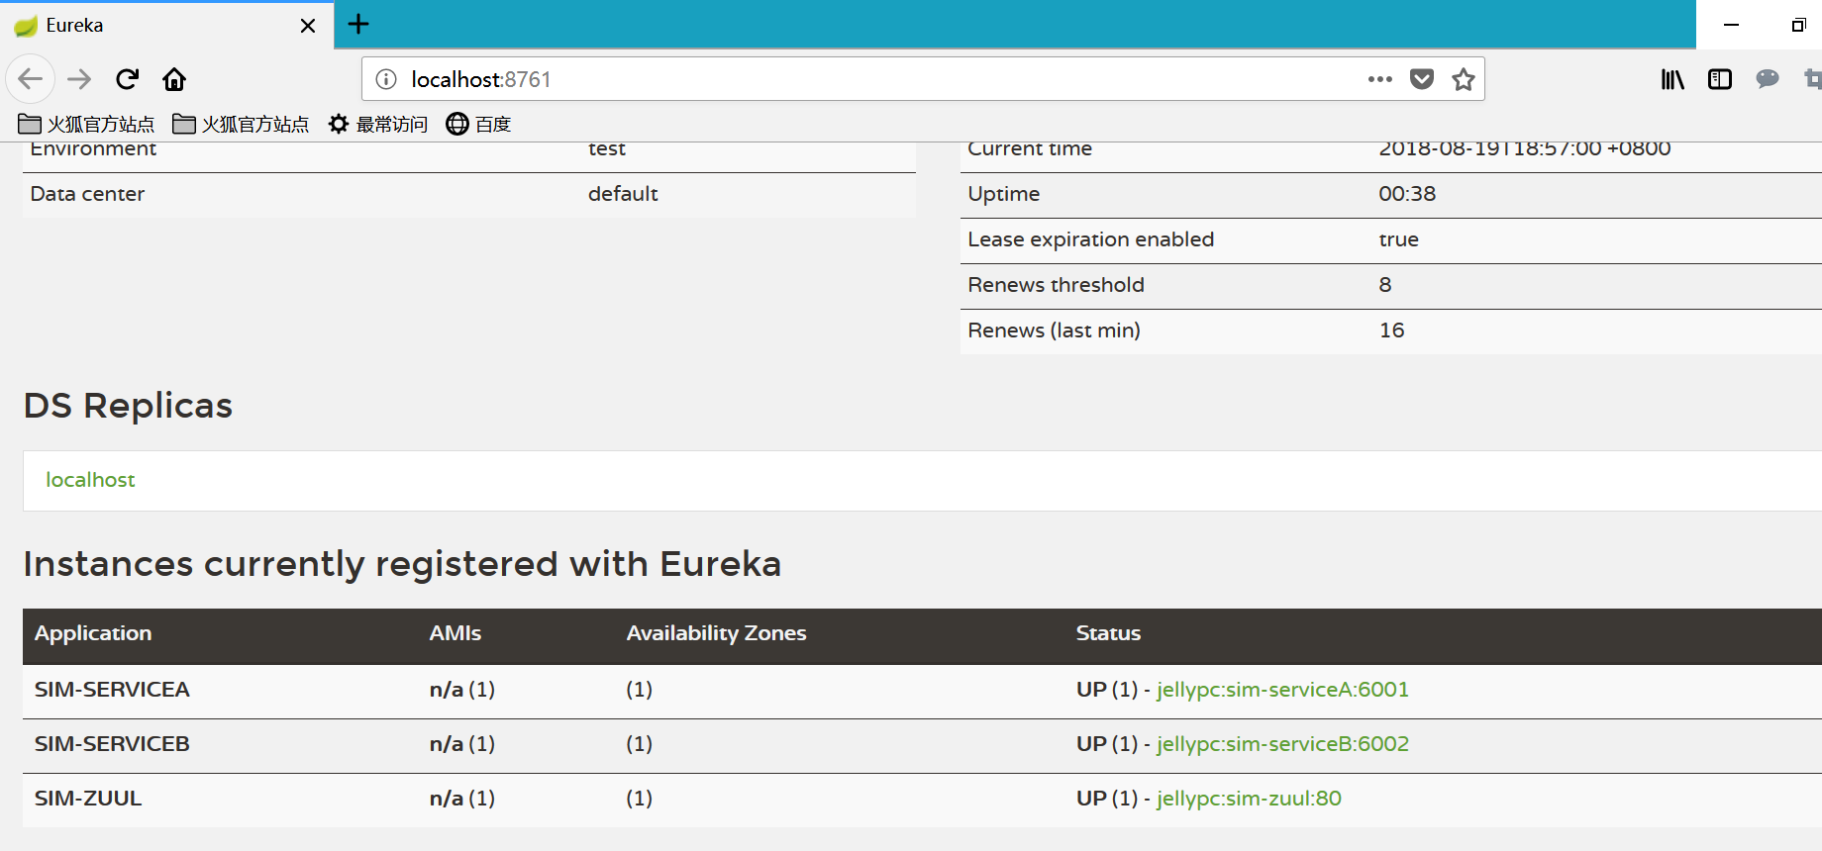Close the Eureka tab
1822x851 pixels.
308,26
